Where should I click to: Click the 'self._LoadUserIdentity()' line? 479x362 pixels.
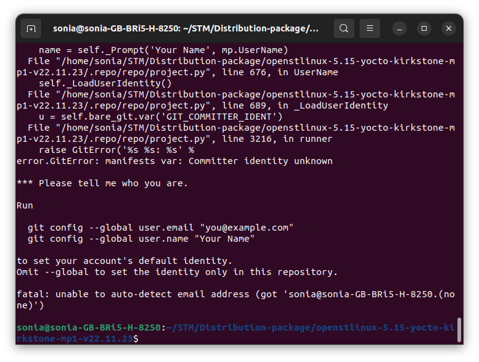tap(105, 83)
